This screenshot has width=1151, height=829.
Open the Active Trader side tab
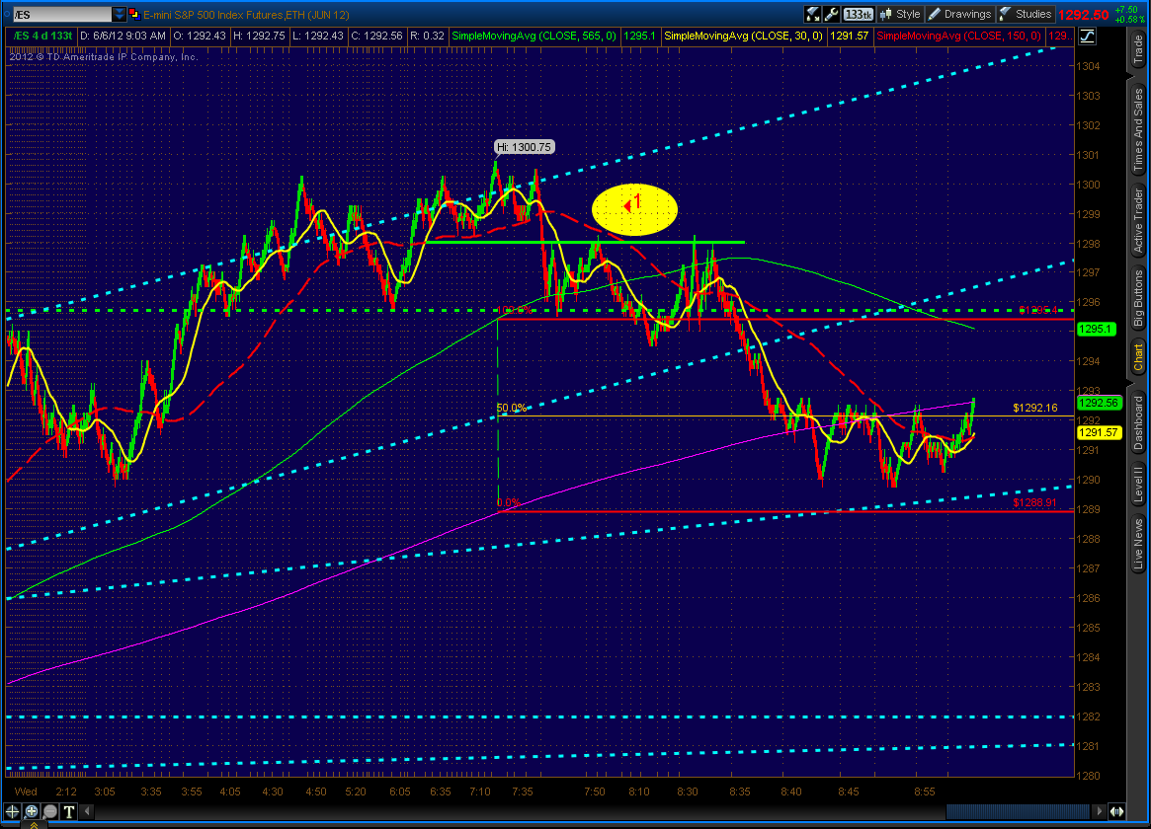pos(1138,221)
